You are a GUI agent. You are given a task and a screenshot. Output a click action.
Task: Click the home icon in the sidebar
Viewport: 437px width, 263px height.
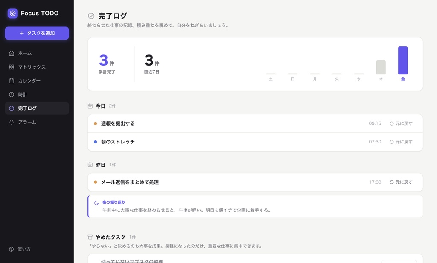[x=12, y=53]
